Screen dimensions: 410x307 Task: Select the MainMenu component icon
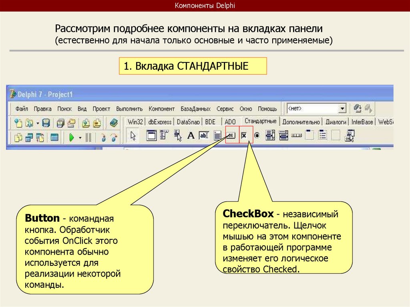(164, 135)
